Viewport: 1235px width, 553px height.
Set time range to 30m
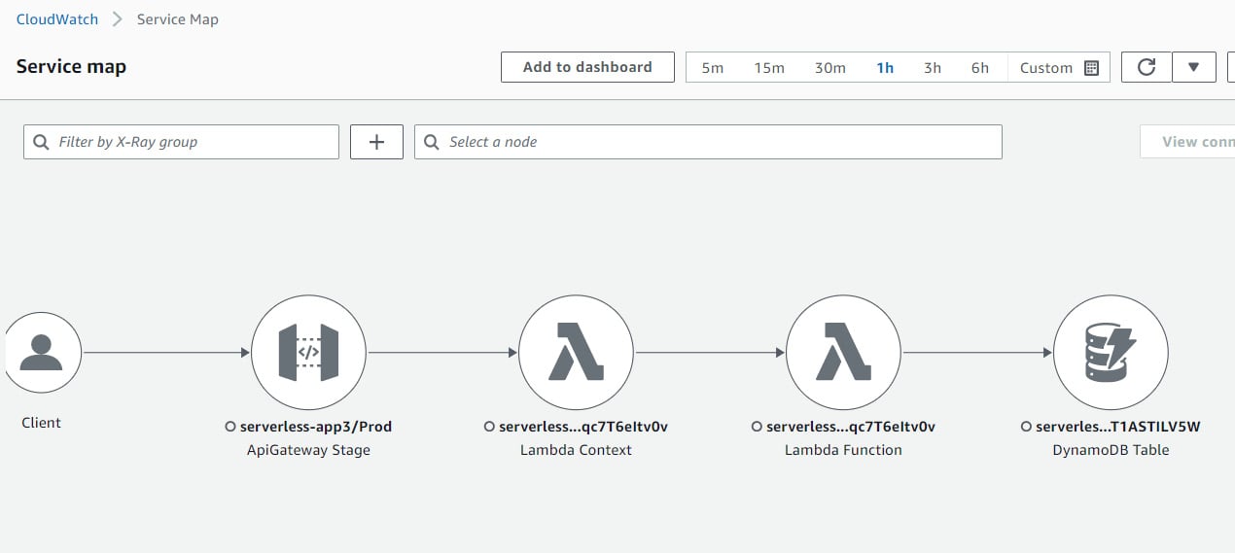click(x=830, y=68)
